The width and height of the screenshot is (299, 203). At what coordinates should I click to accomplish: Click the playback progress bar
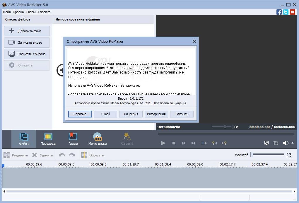coord(226,134)
